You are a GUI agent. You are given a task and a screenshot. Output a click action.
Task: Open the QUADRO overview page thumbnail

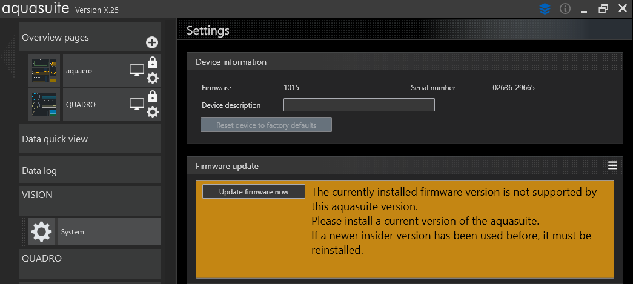pyautogui.click(x=45, y=104)
